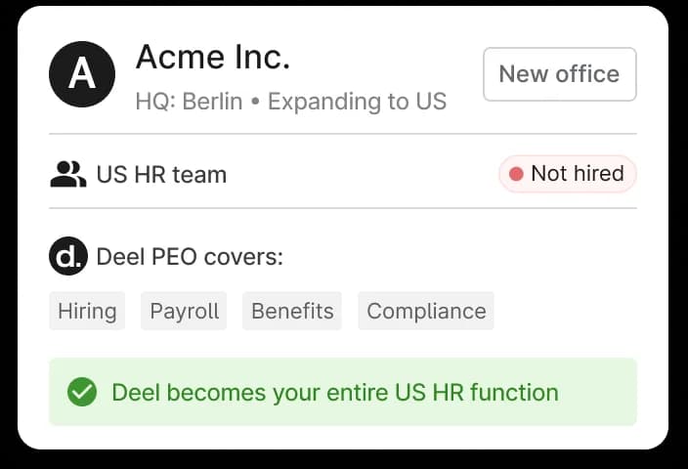The width and height of the screenshot is (688, 469).
Task: Select the Compliance tag
Action: pyautogui.click(x=426, y=311)
